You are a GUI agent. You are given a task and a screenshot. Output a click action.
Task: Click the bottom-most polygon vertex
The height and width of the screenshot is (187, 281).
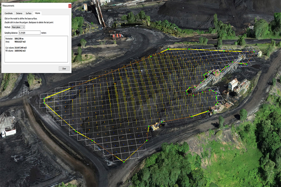coord(123,161)
